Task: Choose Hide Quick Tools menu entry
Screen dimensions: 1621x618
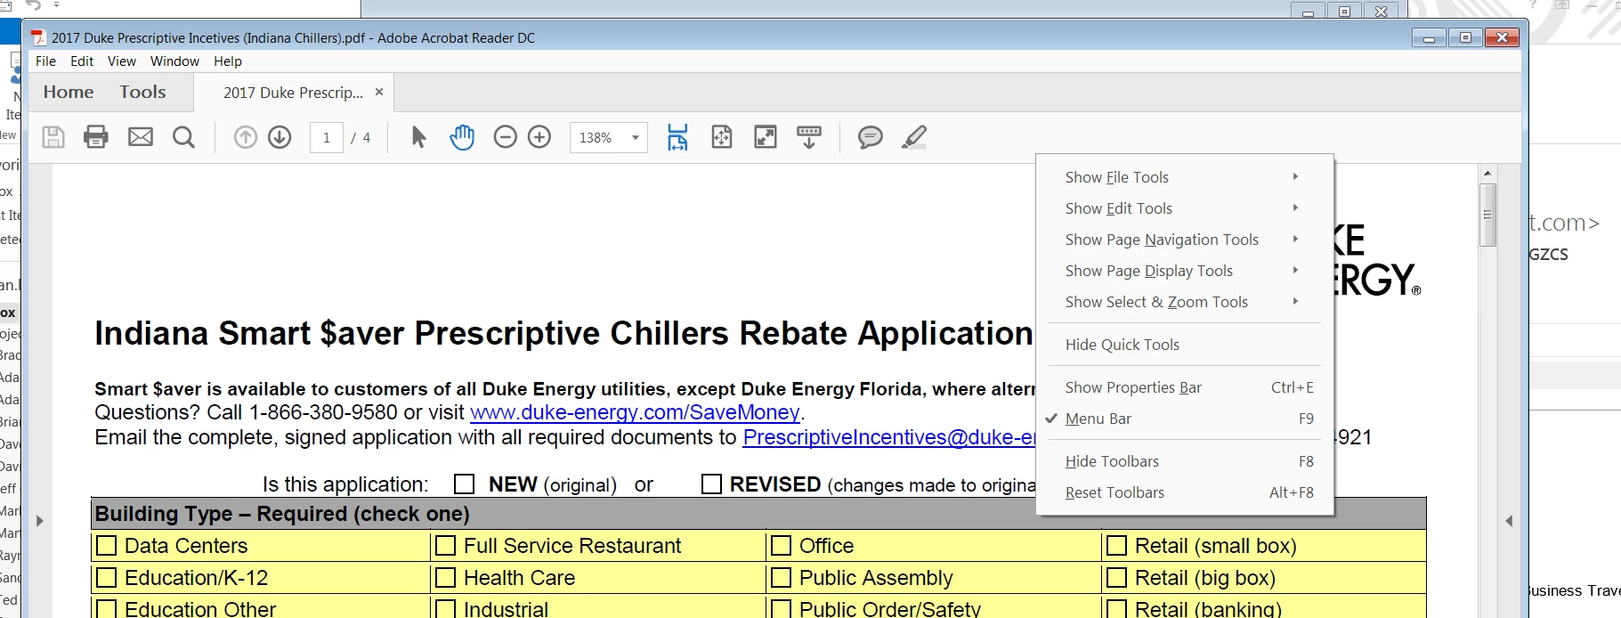Action: (1185, 345)
